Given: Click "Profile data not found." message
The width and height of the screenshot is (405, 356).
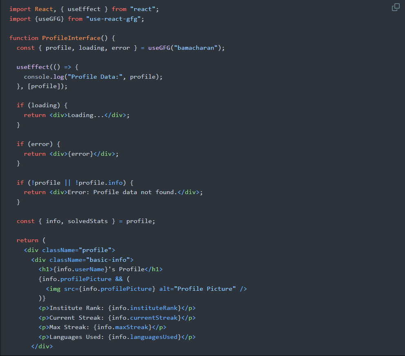Looking at the screenshot, I should (135, 192).
